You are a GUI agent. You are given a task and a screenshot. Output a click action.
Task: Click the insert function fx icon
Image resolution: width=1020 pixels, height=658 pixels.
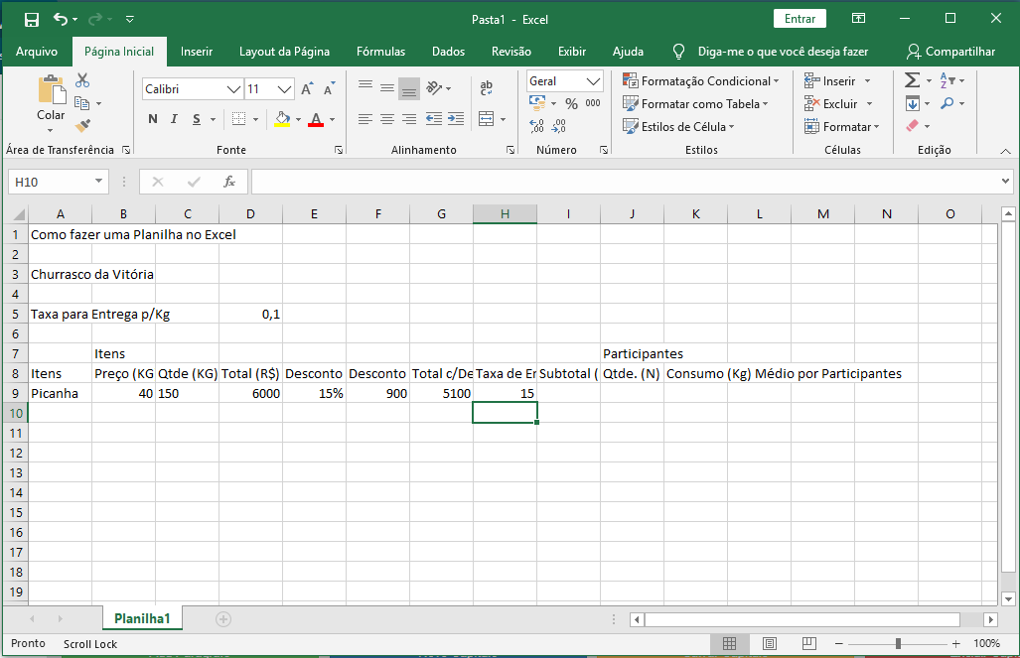point(228,182)
